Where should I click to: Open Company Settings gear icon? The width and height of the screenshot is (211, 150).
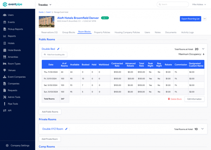(7, 145)
